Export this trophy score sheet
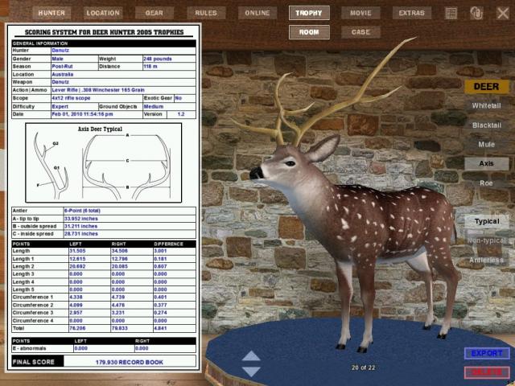The height and width of the screenshot is (386, 515). pos(487,353)
